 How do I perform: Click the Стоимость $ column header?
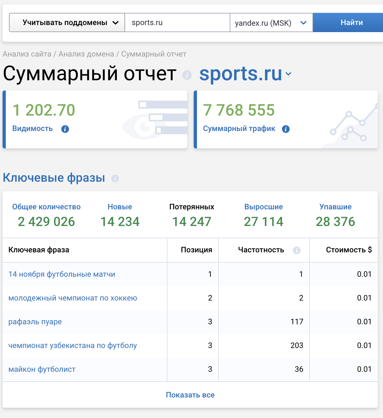point(349,250)
